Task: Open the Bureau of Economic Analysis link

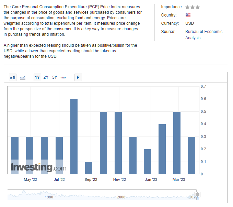Action: (x=203, y=34)
